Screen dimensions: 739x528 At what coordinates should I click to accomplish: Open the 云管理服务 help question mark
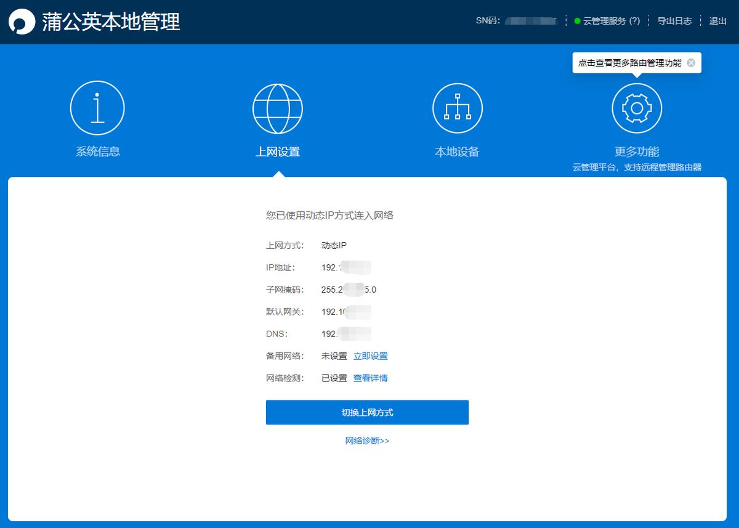point(634,20)
